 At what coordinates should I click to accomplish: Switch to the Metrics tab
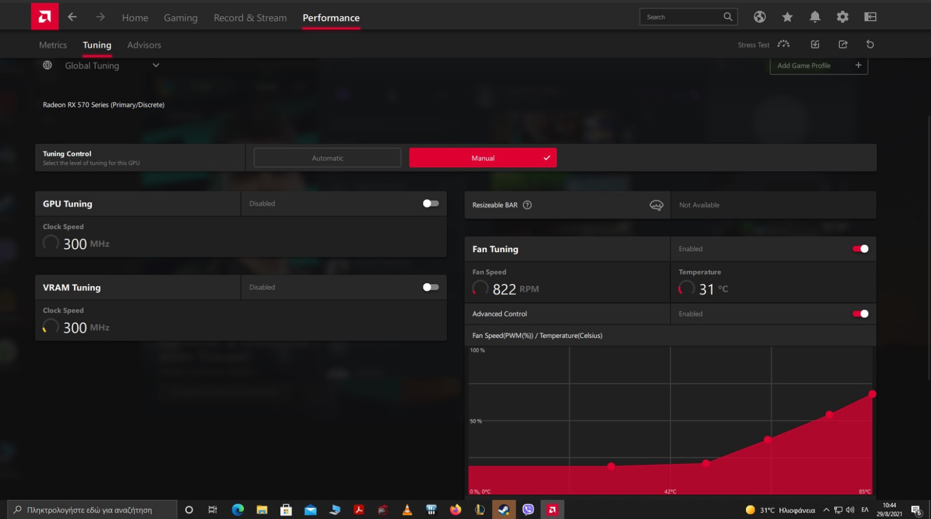tap(53, 45)
